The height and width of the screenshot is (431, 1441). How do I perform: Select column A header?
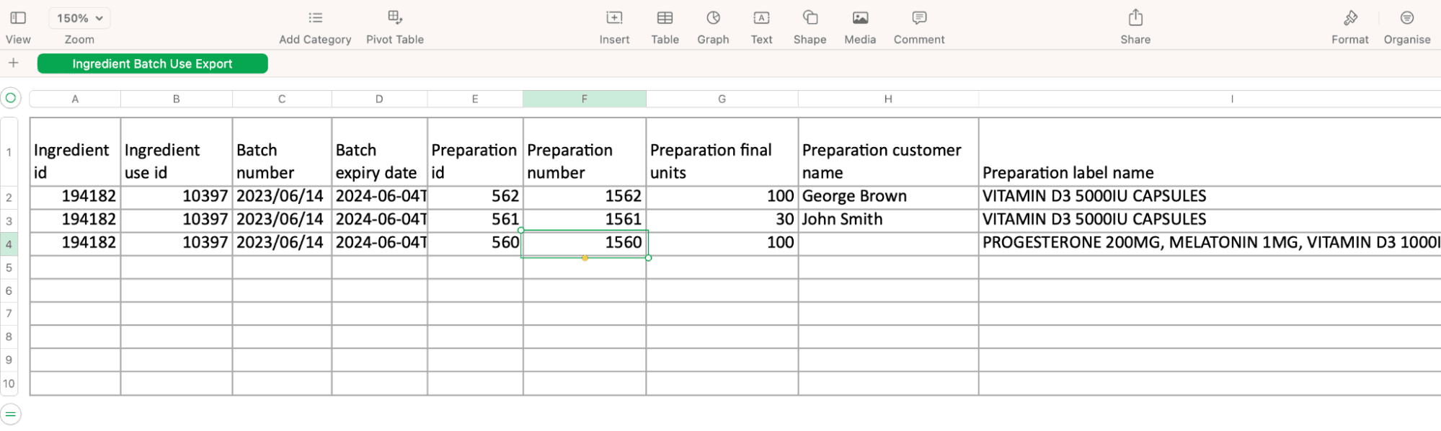click(x=75, y=99)
